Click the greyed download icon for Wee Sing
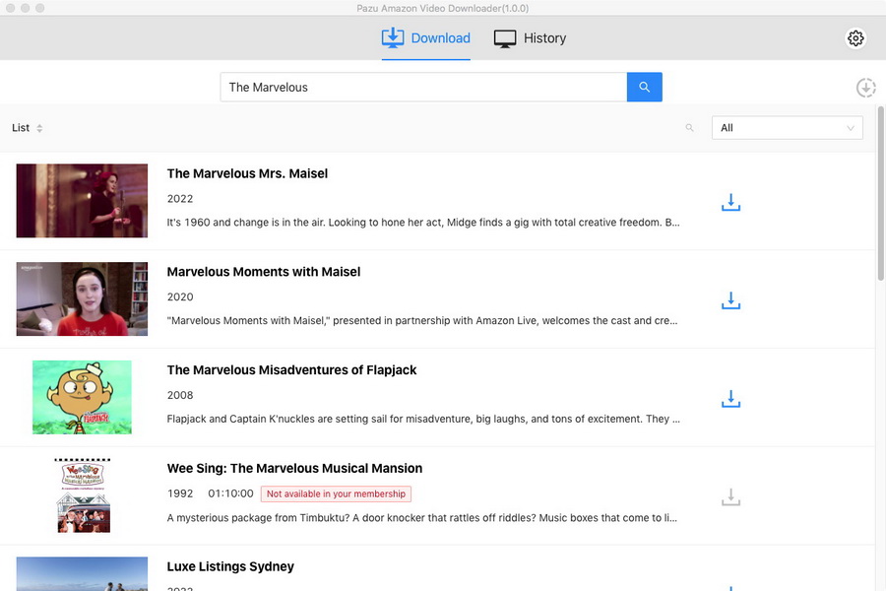Image resolution: width=886 pixels, height=591 pixels. tap(730, 497)
